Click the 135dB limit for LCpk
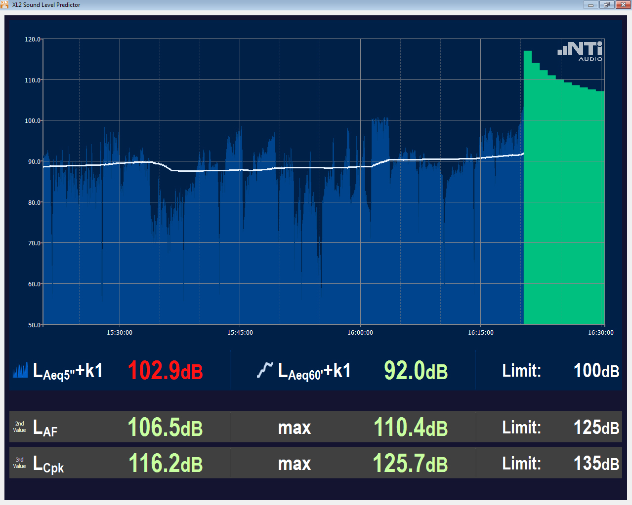 tap(596, 464)
